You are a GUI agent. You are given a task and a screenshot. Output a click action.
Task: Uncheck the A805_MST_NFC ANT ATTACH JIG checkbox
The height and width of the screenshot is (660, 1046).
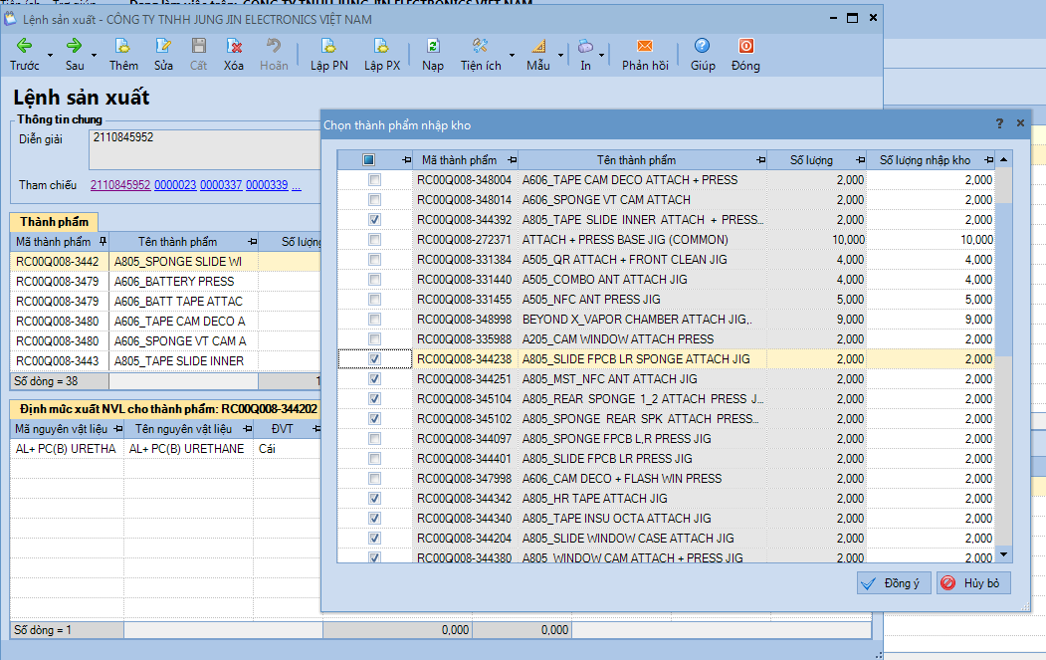(374, 379)
